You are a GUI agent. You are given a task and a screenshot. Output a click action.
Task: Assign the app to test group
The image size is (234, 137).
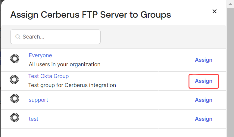click(204, 119)
